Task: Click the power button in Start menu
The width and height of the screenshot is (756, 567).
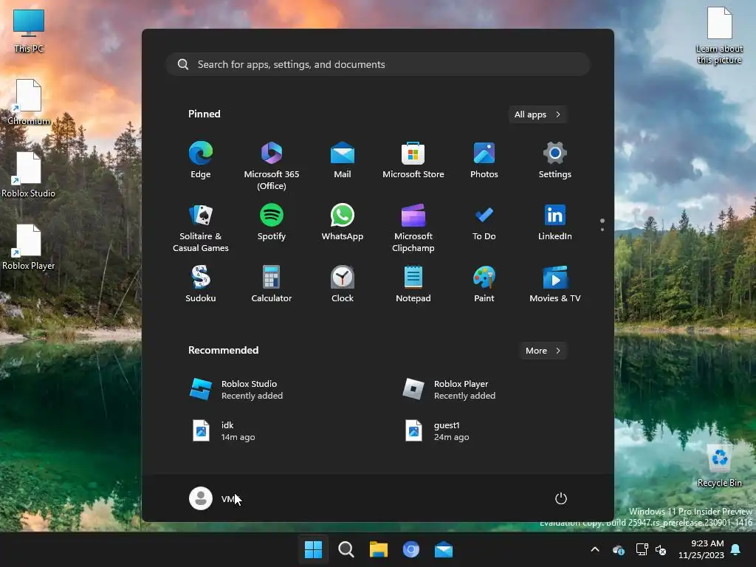Action: (x=561, y=498)
